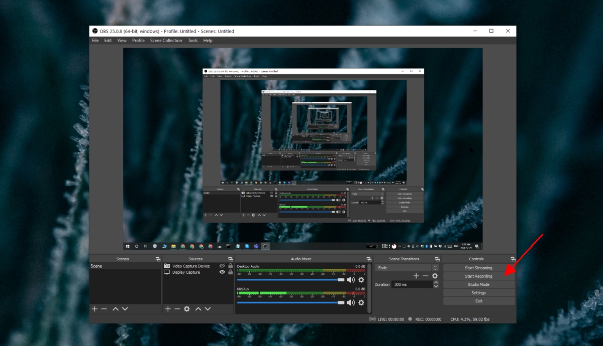The width and height of the screenshot is (603, 346).
Task: Move source up in Sources panel
Action: pyautogui.click(x=198, y=309)
